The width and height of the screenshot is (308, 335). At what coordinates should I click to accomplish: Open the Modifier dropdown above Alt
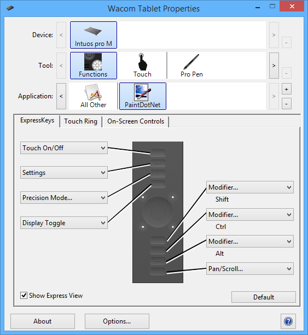coord(250,242)
